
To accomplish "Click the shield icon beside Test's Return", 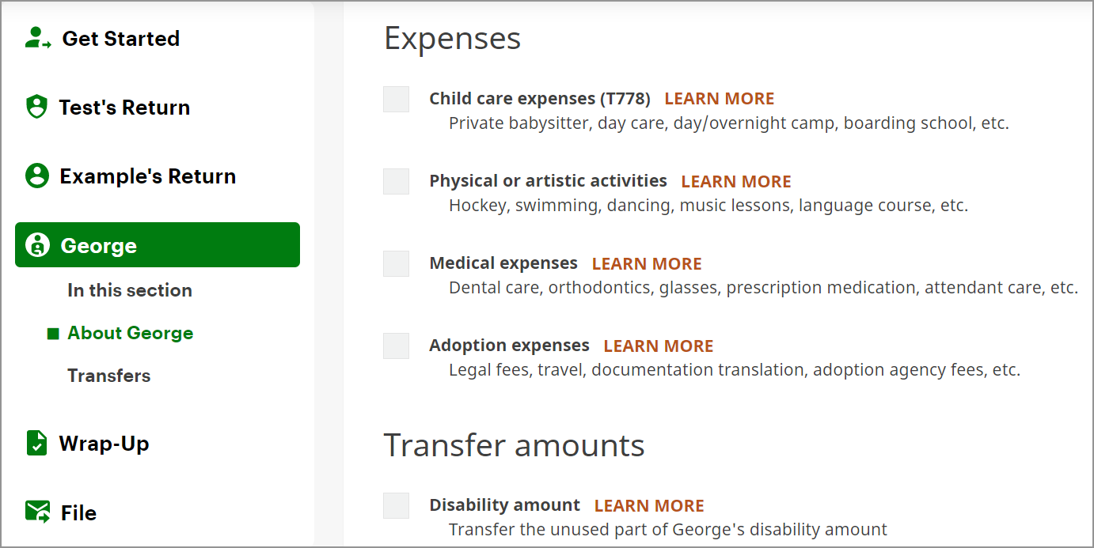I will point(36,107).
